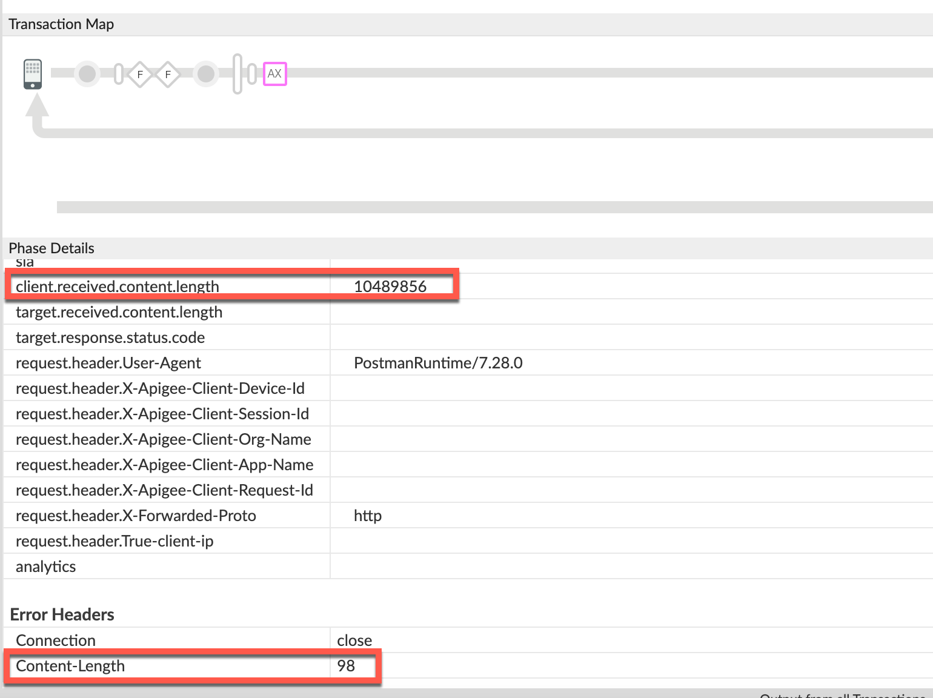Click the second circle node after the diamonds
The height and width of the screenshot is (698, 933).
click(206, 74)
